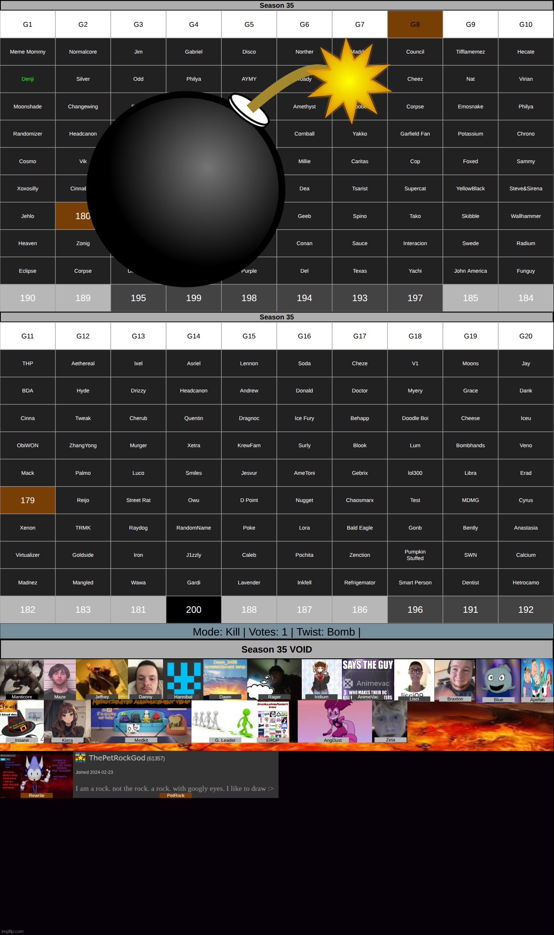Select the Zeta avatar photo

390,721
